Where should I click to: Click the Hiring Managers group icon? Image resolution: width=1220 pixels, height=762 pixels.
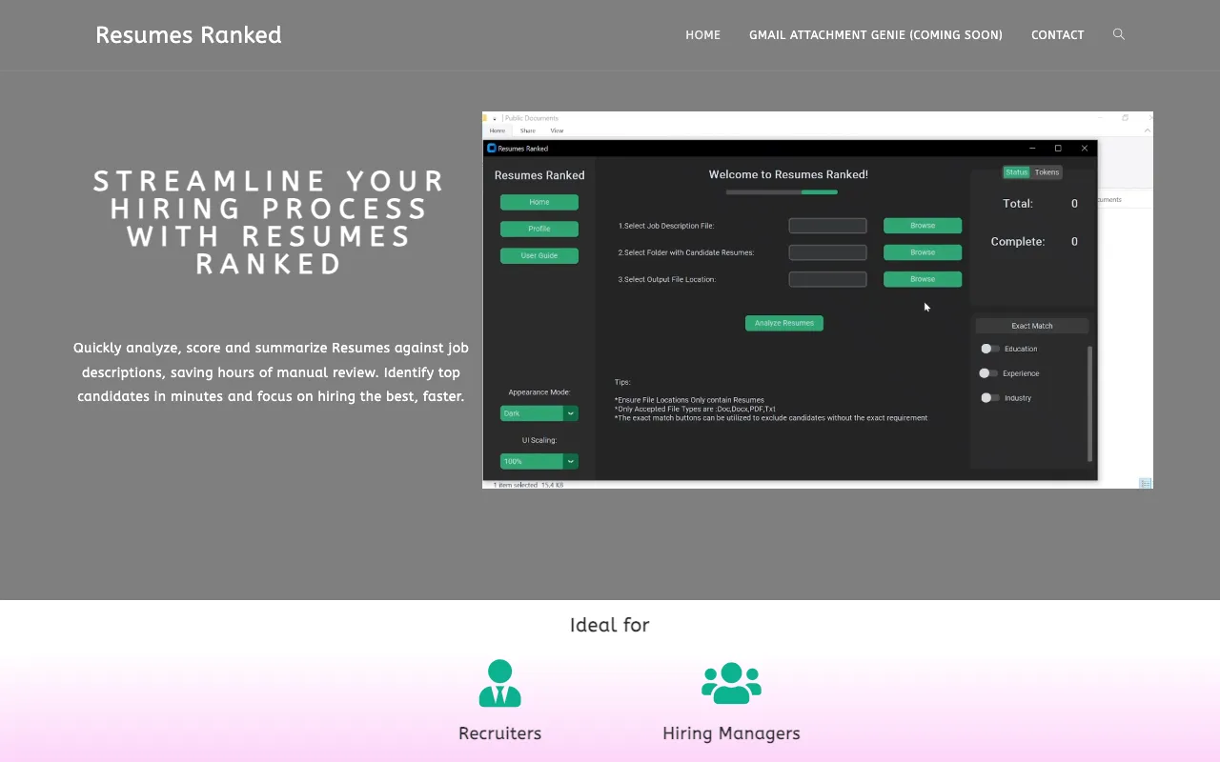(x=731, y=683)
